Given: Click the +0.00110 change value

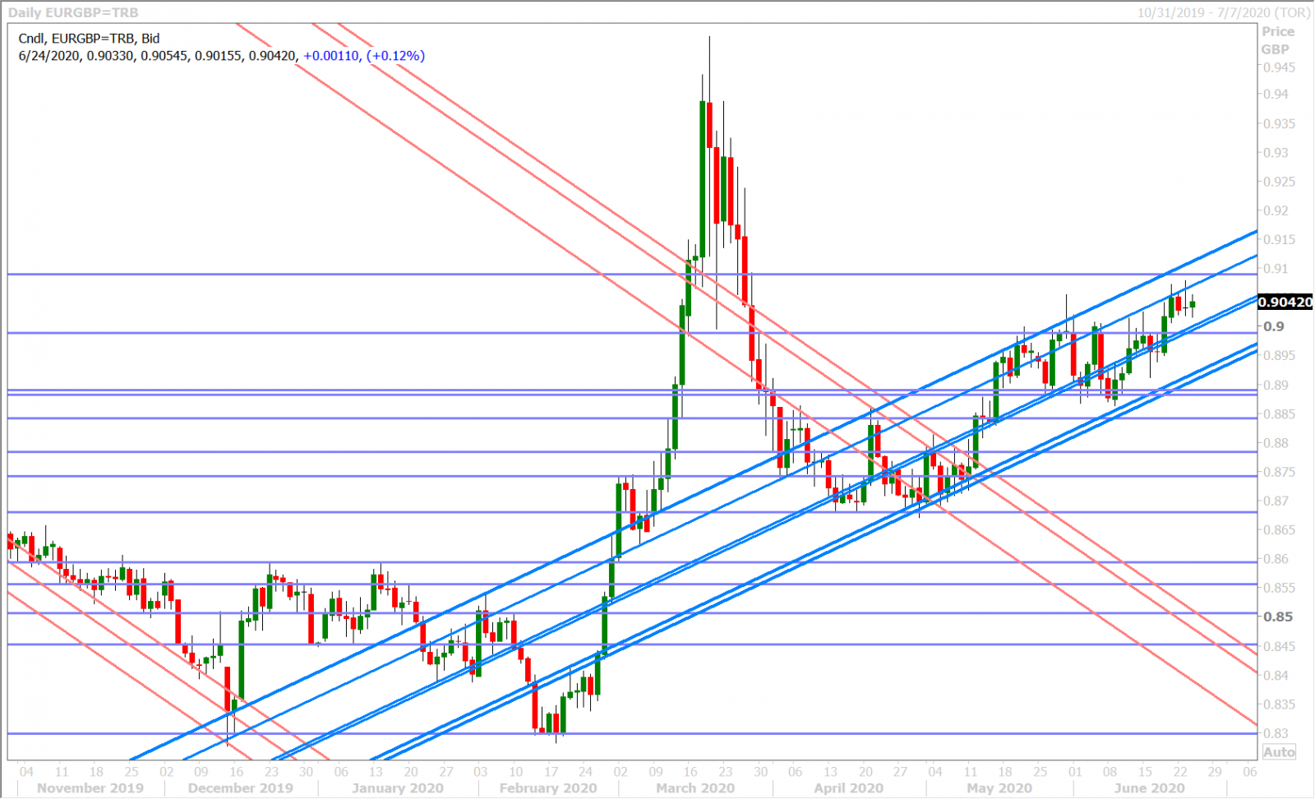Looking at the screenshot, I should (331, 56).
